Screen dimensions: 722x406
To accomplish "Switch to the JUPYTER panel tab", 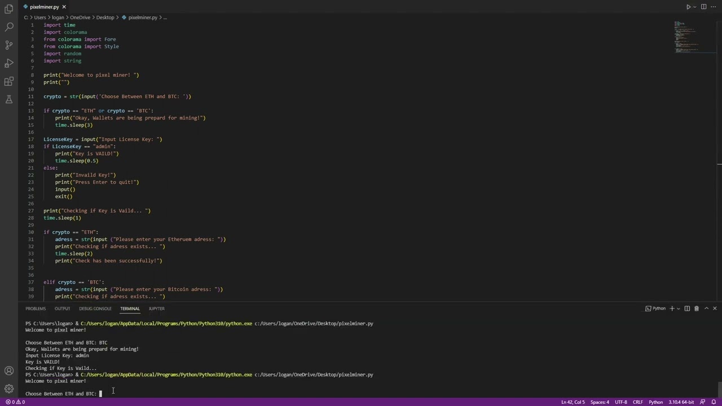I will coord(156,308).
